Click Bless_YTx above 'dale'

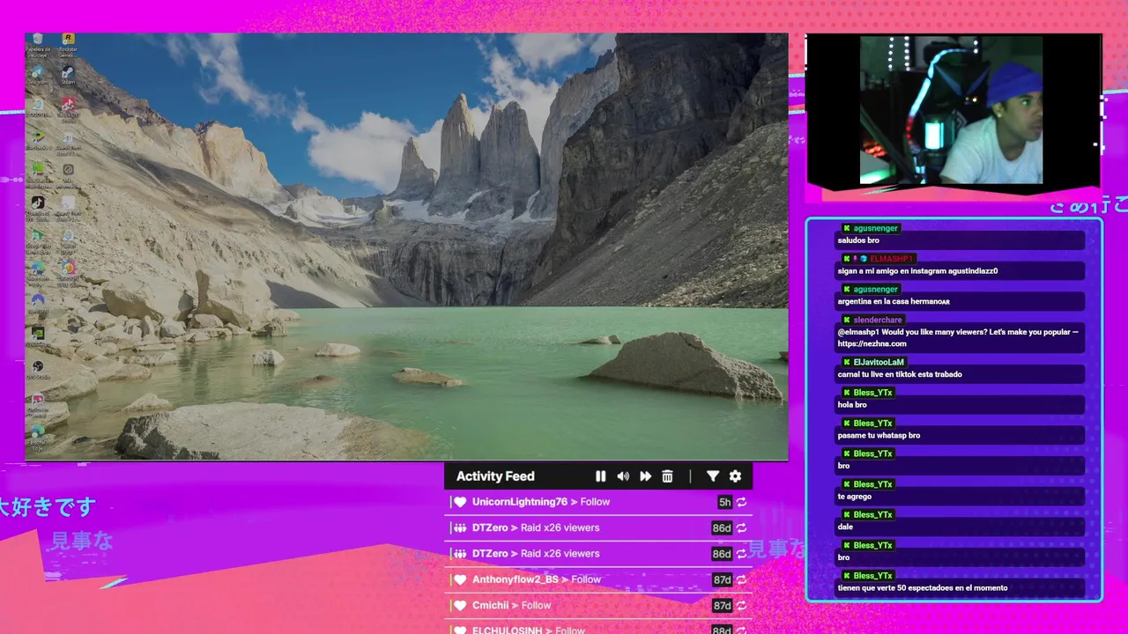[872, 515]
